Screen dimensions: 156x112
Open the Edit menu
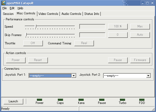click(12, 8)
